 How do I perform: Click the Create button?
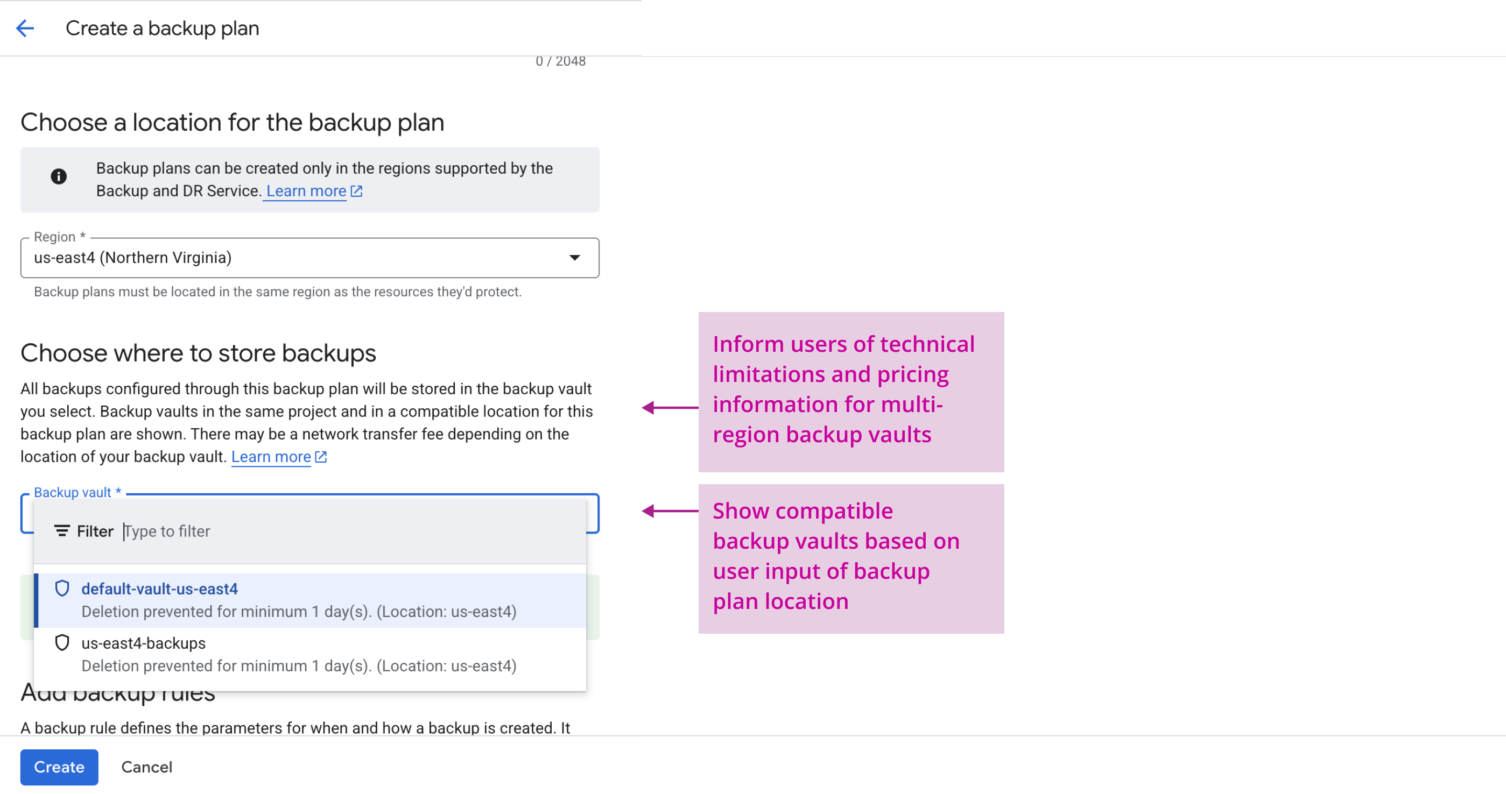pyautogui.click(x=59, y=767)
